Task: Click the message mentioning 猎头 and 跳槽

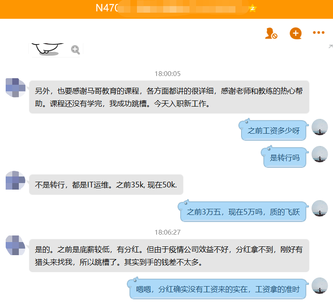Action: (169, 256)
